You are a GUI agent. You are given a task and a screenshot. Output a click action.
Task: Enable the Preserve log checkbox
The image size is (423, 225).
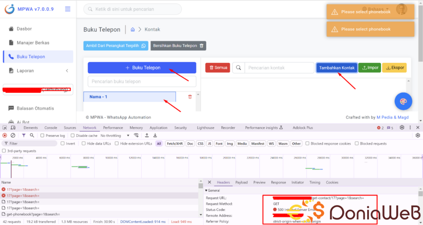click(x=42, y=136)
